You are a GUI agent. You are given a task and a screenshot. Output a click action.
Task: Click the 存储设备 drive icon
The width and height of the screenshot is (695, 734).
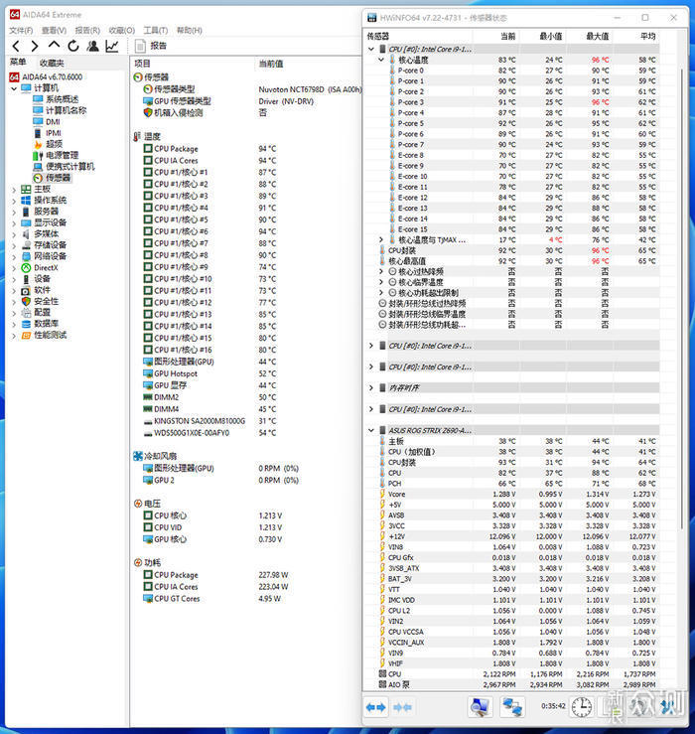(26, 245)
